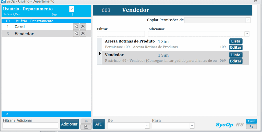Delete the Geral department row
The width and height of the screenshot is (262, 132).
point(83,26)
